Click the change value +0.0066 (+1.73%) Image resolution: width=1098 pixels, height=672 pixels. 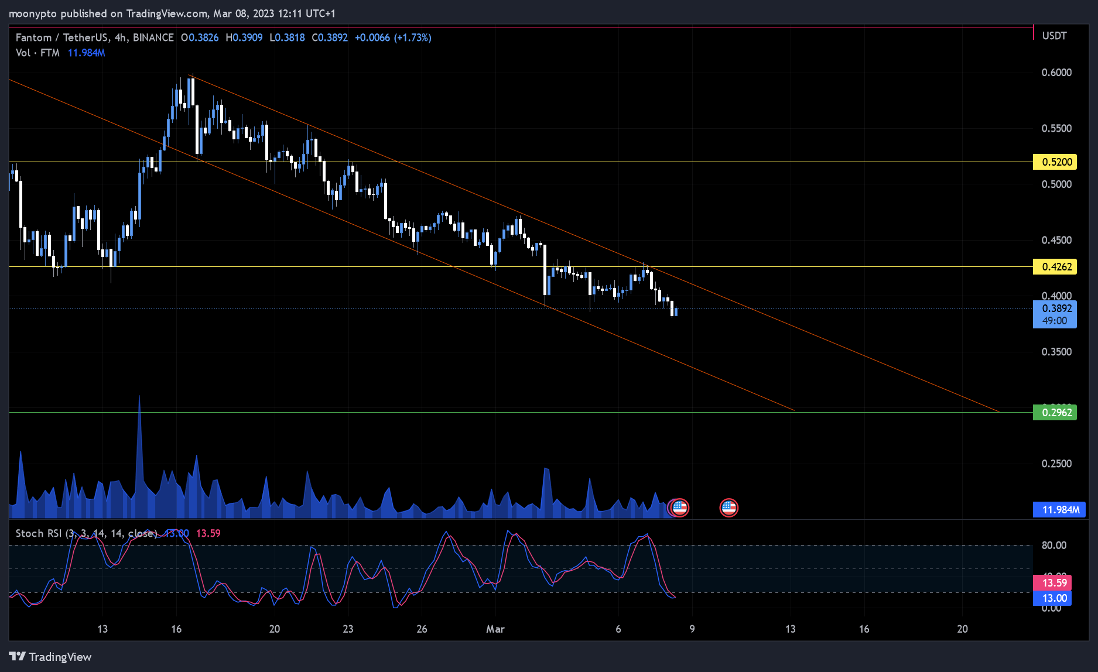coord(393,37)
